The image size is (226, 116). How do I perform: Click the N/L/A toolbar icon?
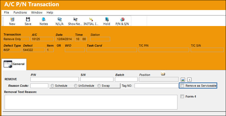59,19
